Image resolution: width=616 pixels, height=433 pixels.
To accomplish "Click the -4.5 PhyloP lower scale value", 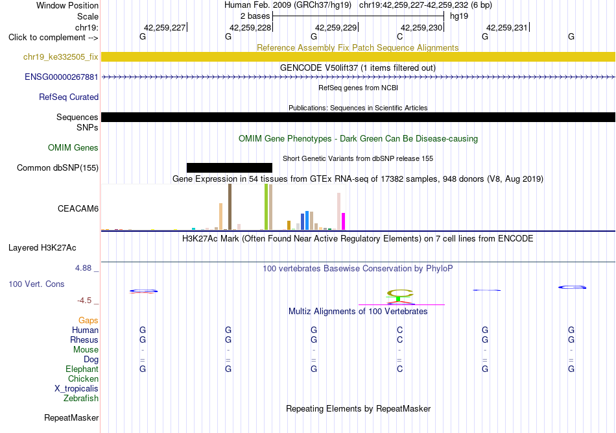I will [x=84, y=301].
